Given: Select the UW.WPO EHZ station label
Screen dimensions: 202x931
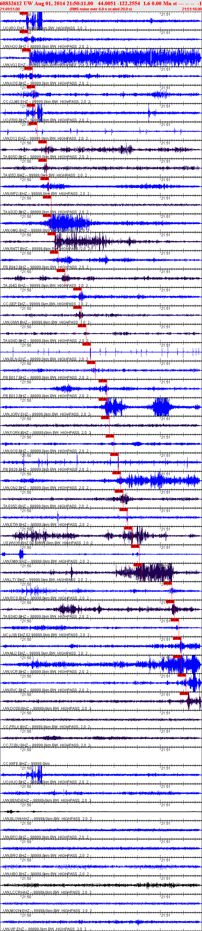Looking at the screenshot, I should [x=45, y=194].
